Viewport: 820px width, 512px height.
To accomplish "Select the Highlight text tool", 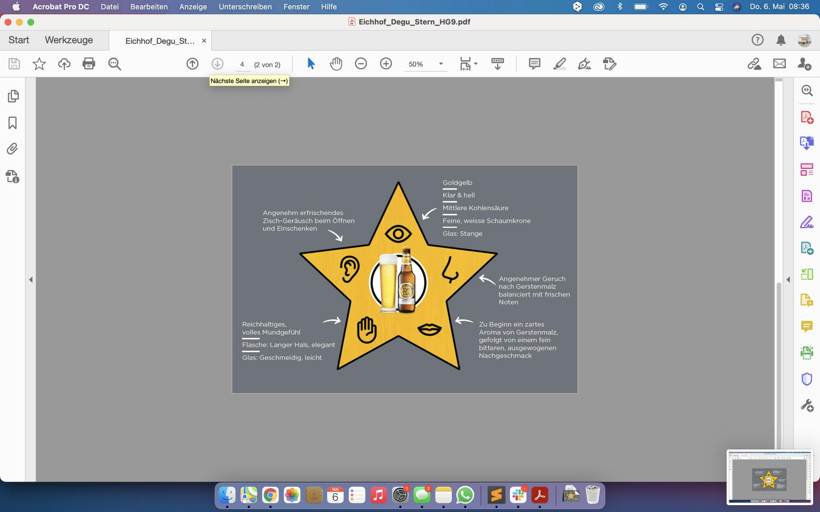I will pos(559,64).
